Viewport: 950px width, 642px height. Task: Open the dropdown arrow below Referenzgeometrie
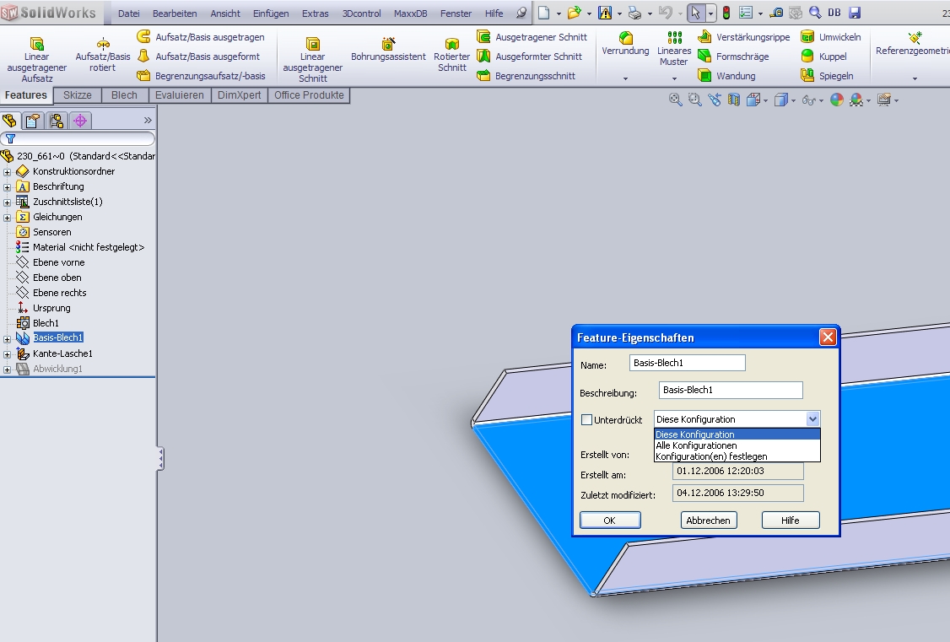pyautogui.click(x=915, y=78)
